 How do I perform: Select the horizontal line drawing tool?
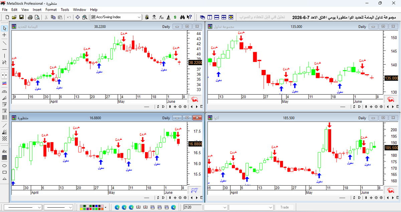coord(4,49)
